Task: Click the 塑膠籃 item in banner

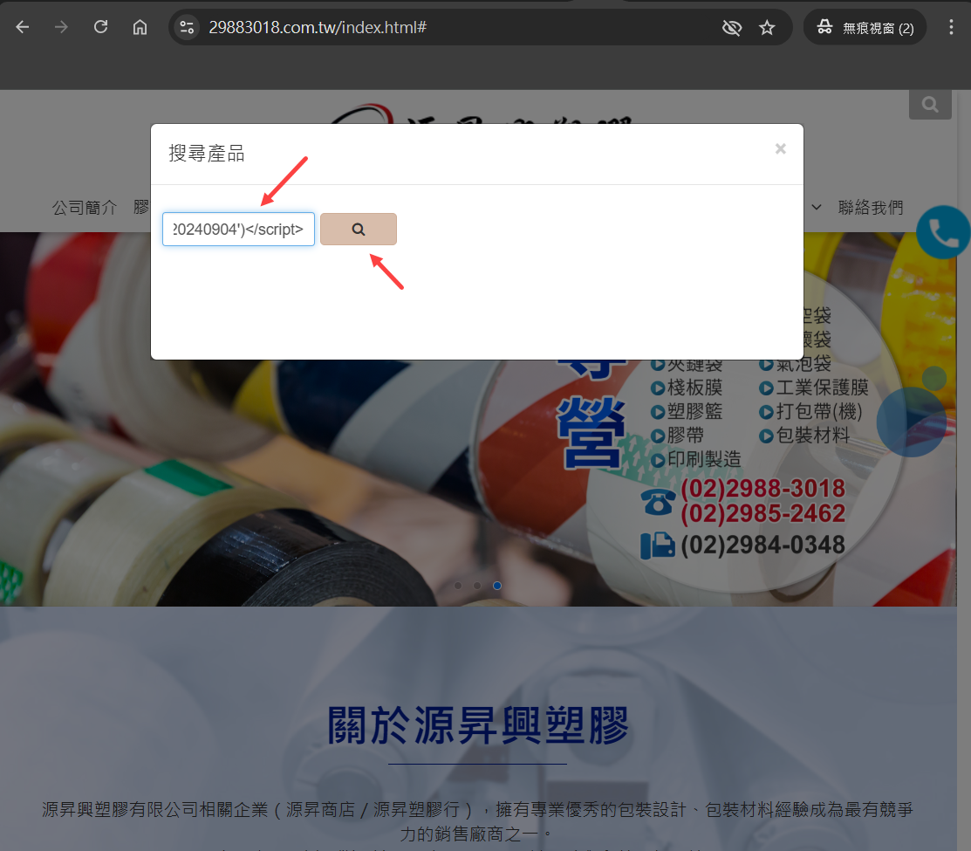Action: [687, 412]
